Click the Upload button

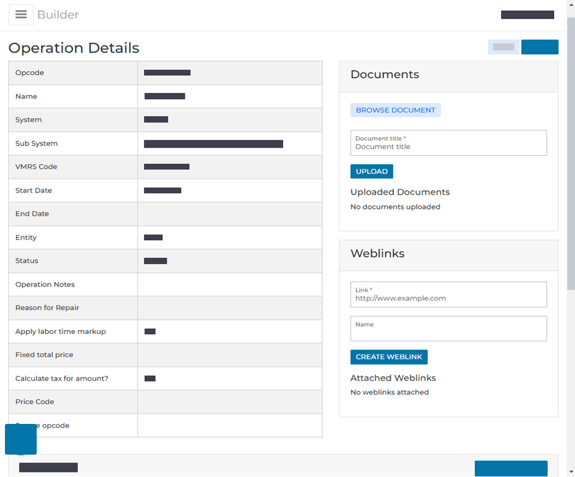371,171
